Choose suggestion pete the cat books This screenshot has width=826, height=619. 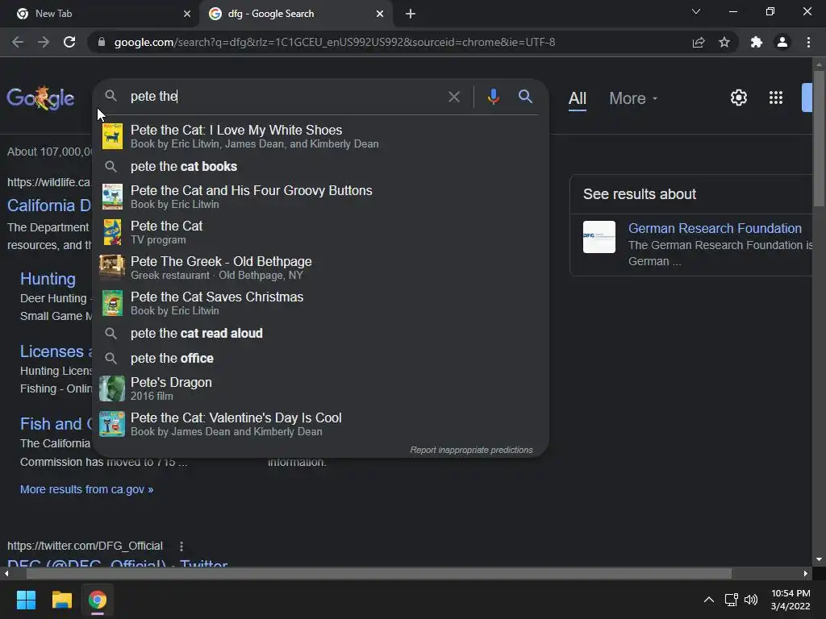(x=320, y=166)
